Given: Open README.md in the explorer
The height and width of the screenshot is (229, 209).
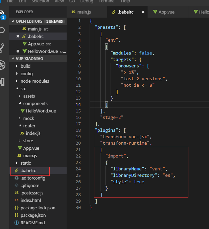Looking at the screenshot, I should point(32,223).
